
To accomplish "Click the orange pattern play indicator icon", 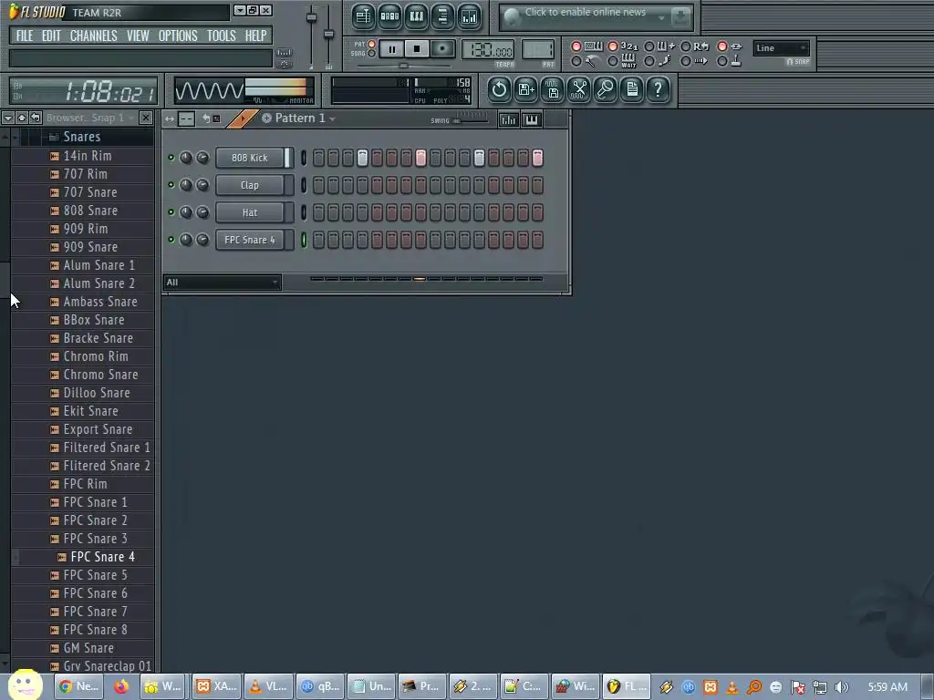I will pyautogui.click(x=243, y=119).
